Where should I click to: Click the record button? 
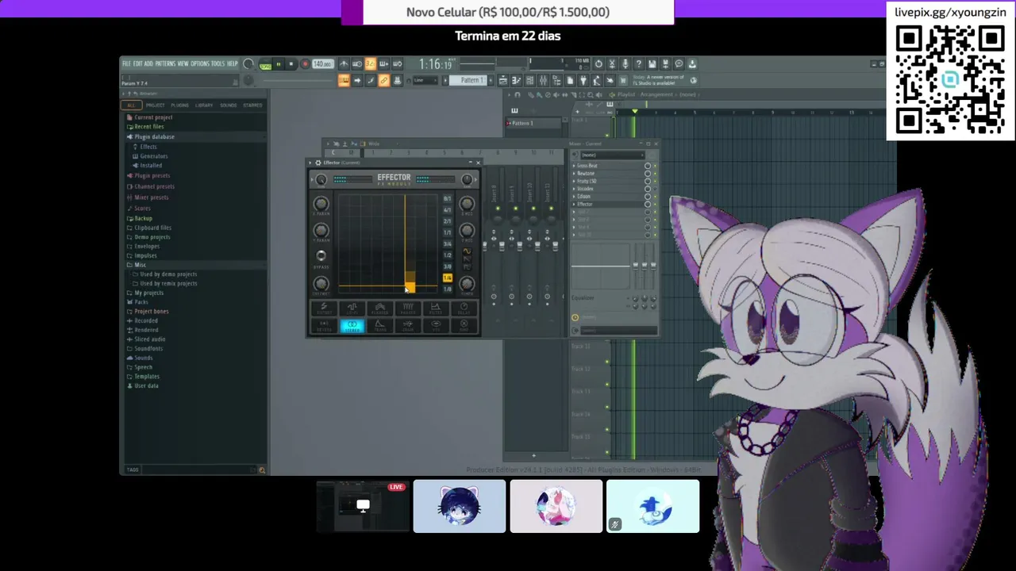point(305,63)
